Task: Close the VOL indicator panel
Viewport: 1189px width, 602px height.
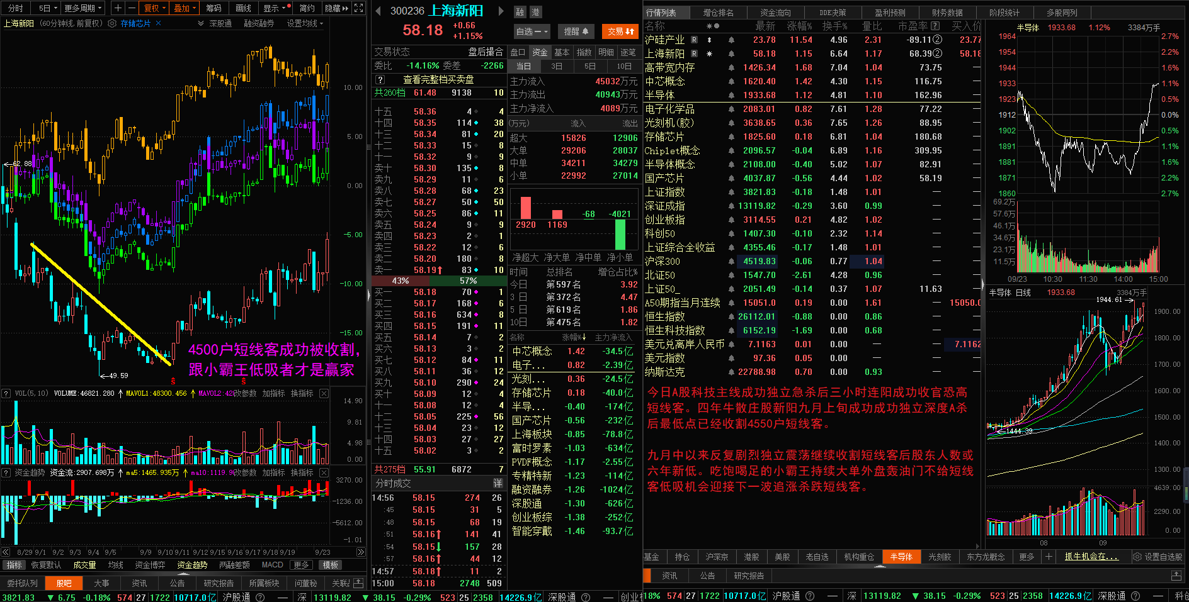Action: click(x=324, y=393)
